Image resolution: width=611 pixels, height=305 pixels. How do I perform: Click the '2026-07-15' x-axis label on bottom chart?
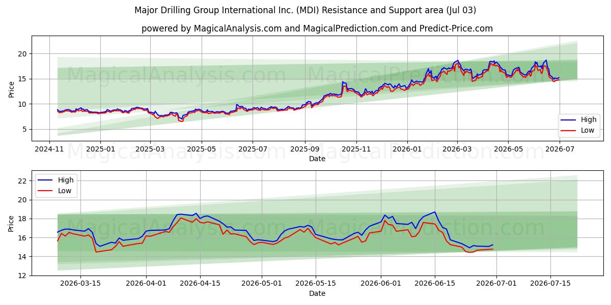550,284
